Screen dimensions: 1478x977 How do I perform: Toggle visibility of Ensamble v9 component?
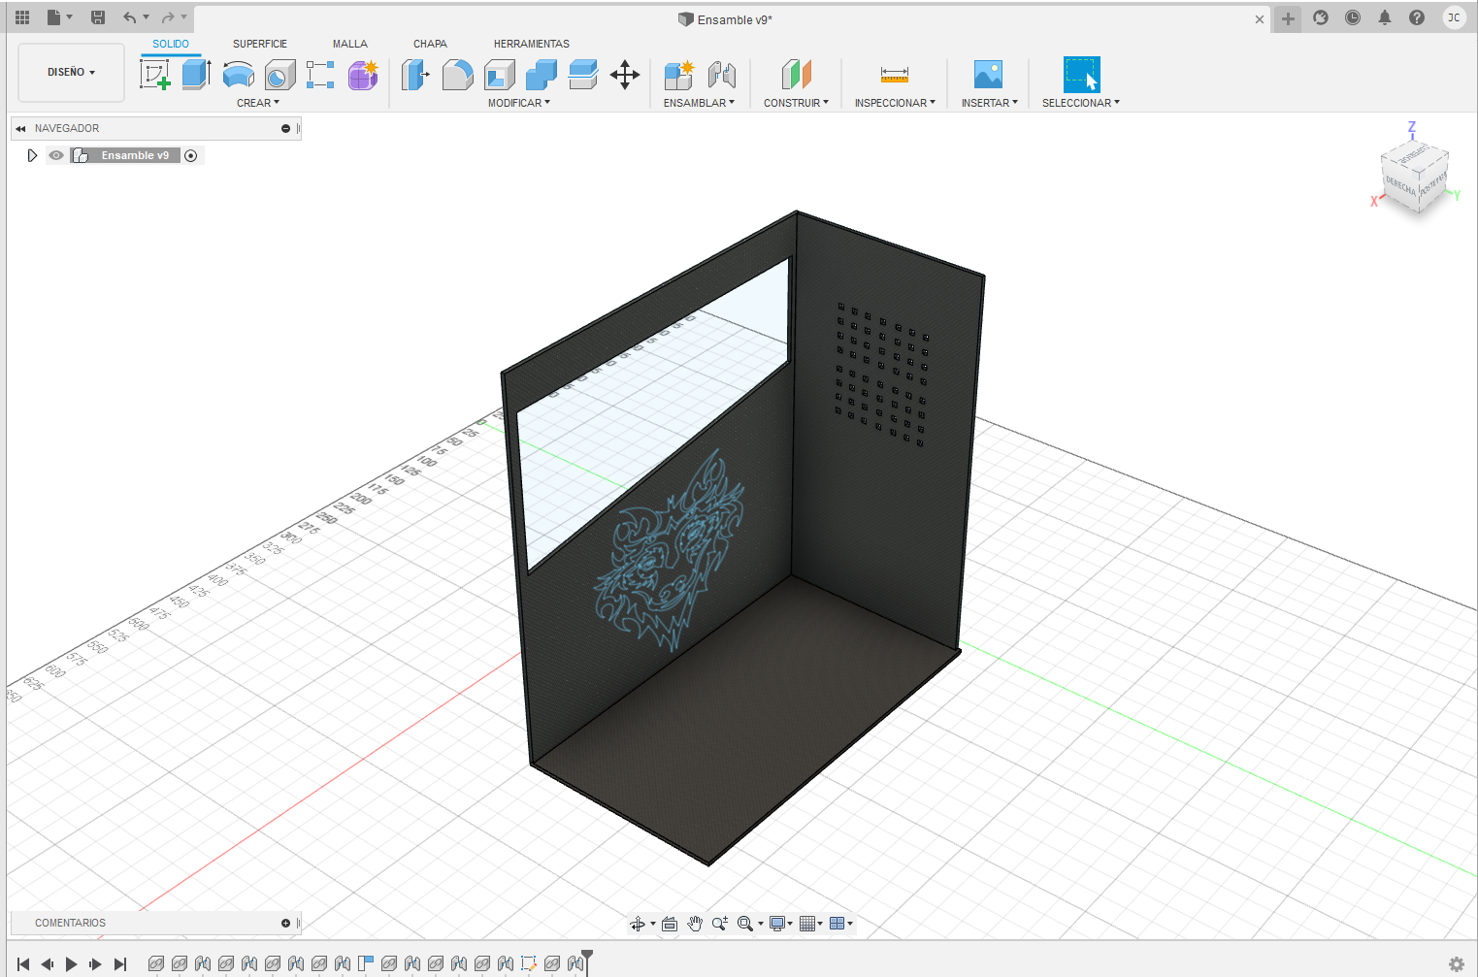pos(56,155)
